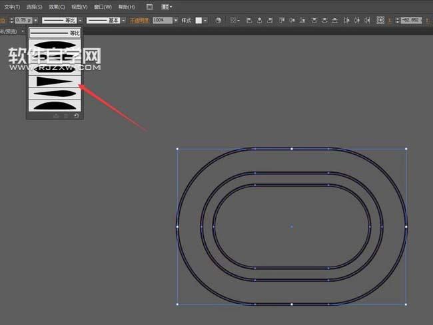Close the document tab
The height and width of the screenshot is (325, 433).
pos(22,31)
